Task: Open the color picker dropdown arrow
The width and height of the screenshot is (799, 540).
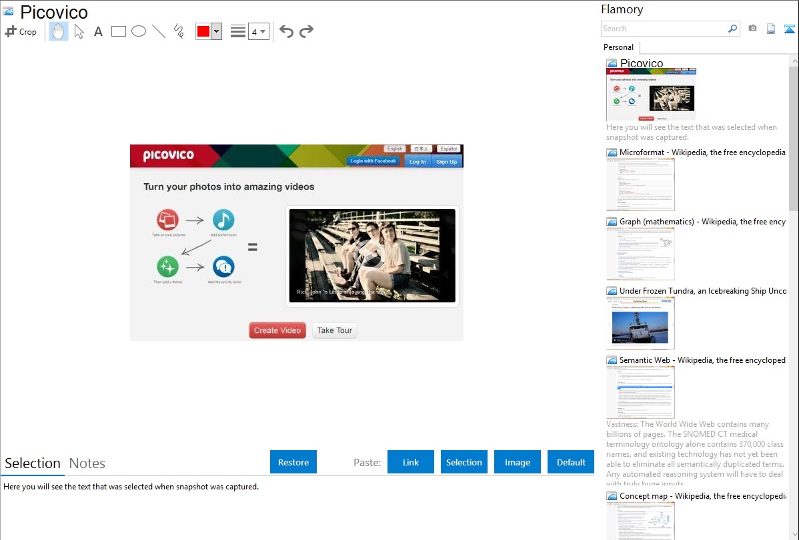Action: (217, 31)
